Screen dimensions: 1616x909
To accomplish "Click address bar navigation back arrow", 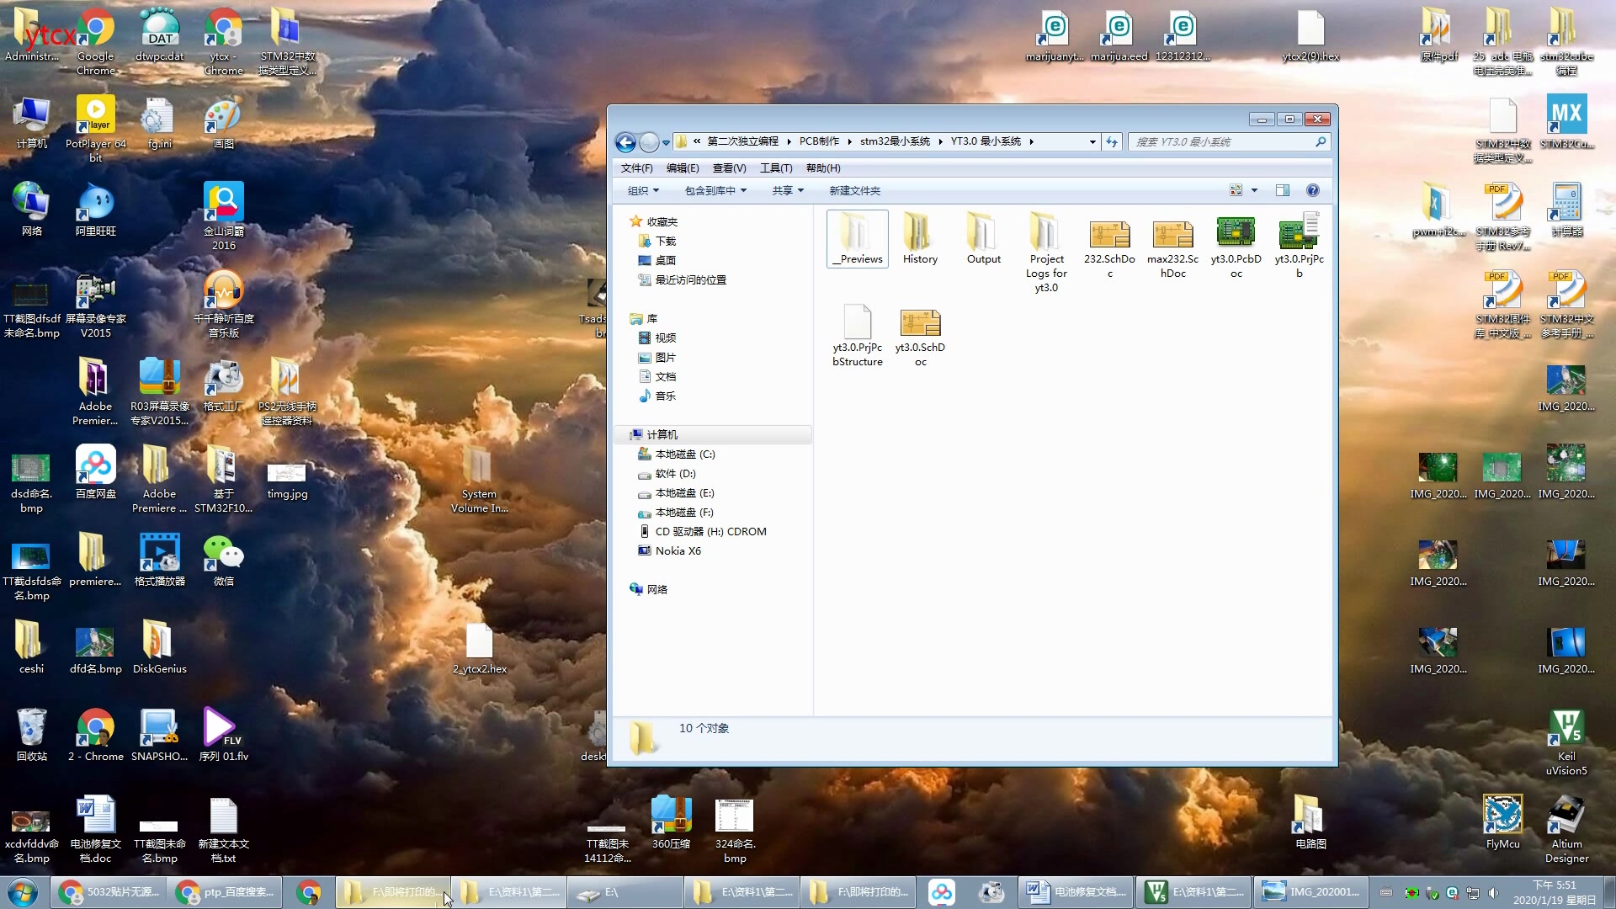I will point(626,141).
